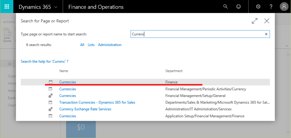Viewport: 291px width, 138px height.
Task: Open Currencies under Periodic Activities/Currency
Action: (68, 89)
